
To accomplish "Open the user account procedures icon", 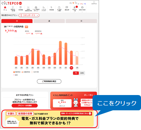I will click(x=82, y=8).
